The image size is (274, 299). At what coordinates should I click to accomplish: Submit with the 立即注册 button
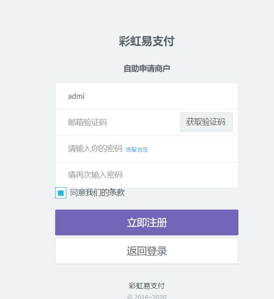tap(147, 222)
